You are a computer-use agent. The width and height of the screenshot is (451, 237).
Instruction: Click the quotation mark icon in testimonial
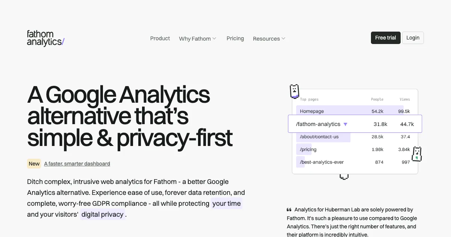click(x=289, y=210)
